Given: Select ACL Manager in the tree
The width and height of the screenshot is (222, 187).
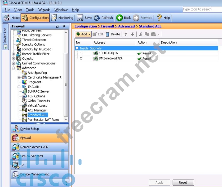Looking at the screenshot, I should (x=37, y=110).
